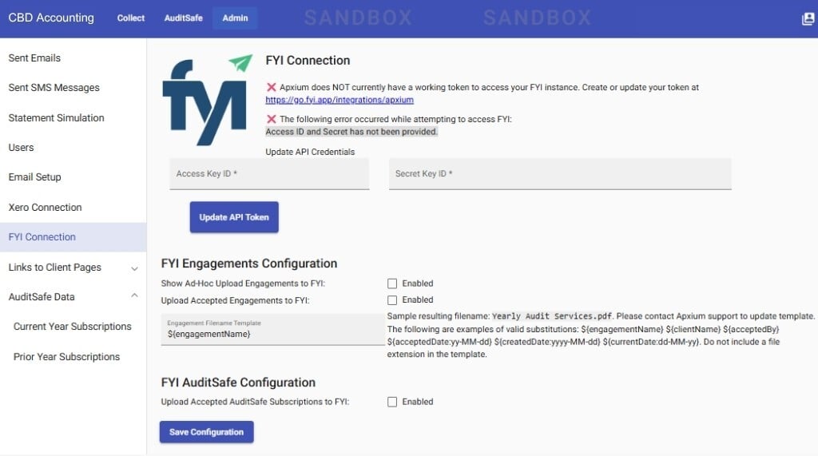Switch to the AuditSafe tab
The width and height of the screenshot is (818, 456).
[x=183, y=18]
